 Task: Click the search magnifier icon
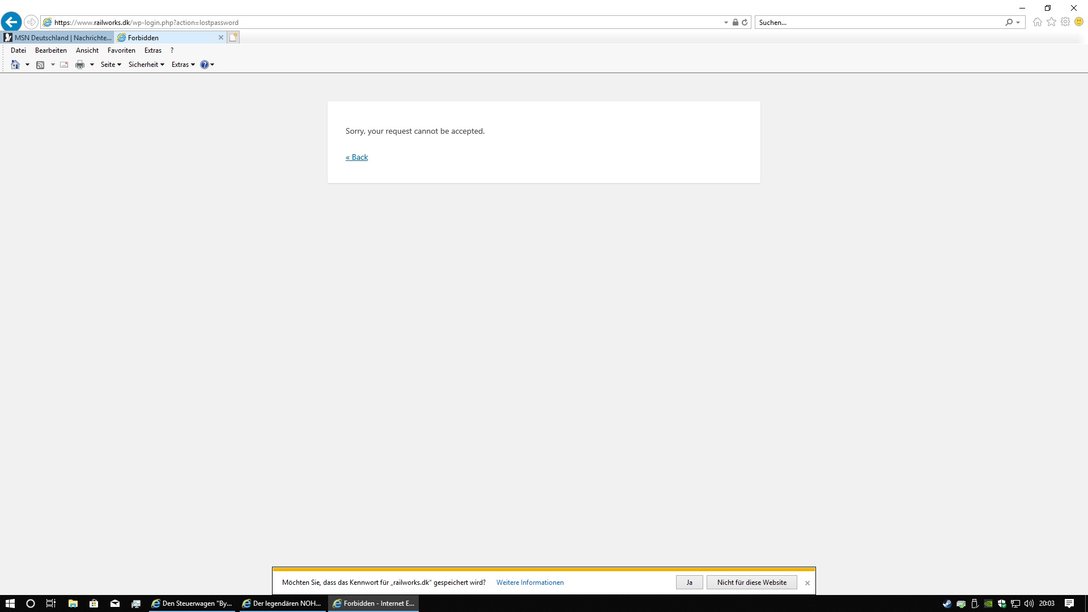point(1009,23)
